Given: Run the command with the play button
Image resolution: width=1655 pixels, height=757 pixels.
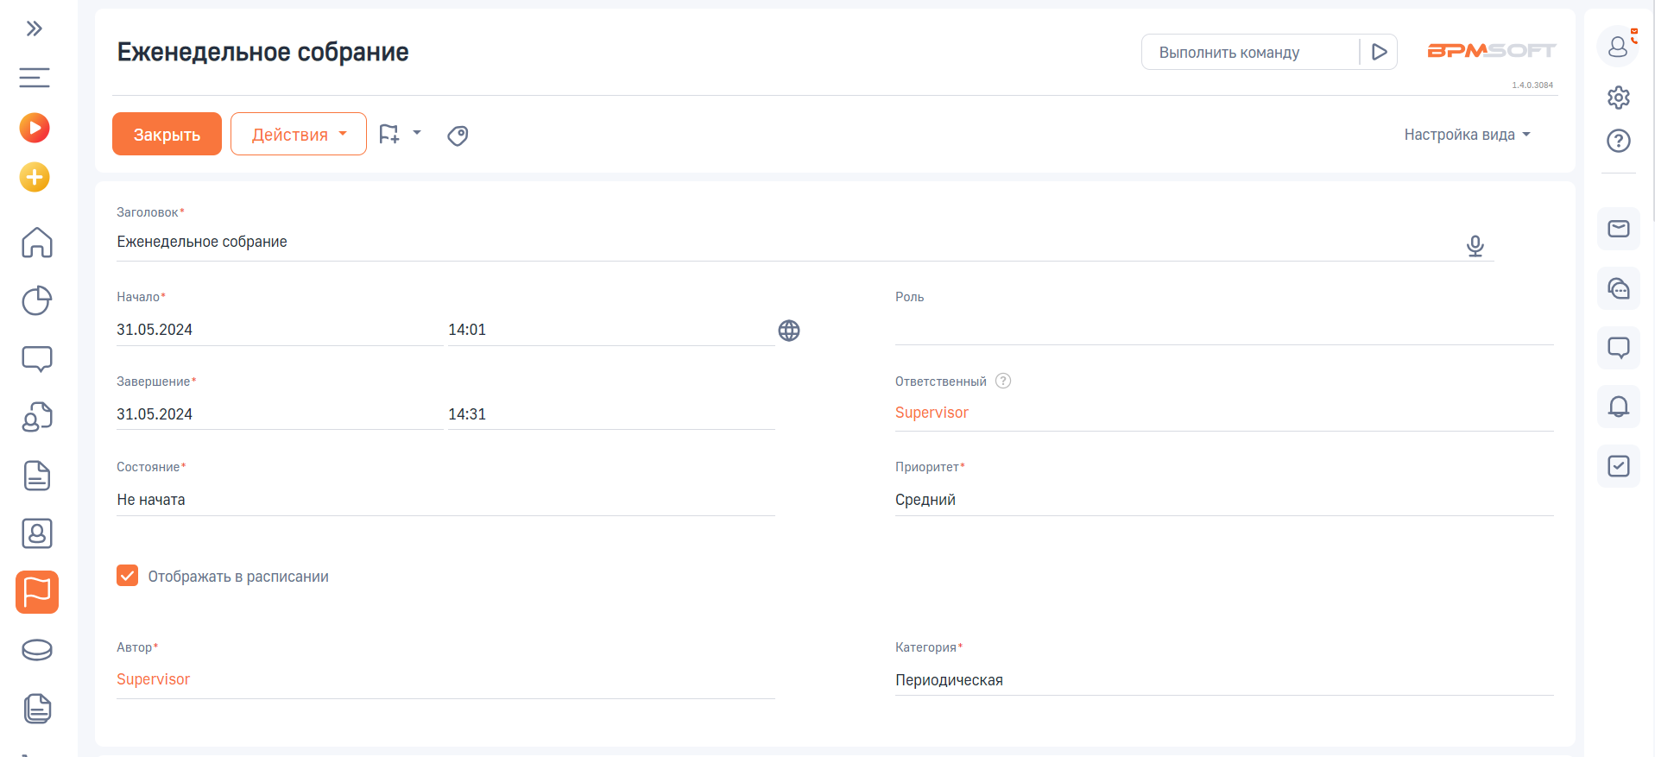Looking at the screenshot, I should coord(1379,53).
